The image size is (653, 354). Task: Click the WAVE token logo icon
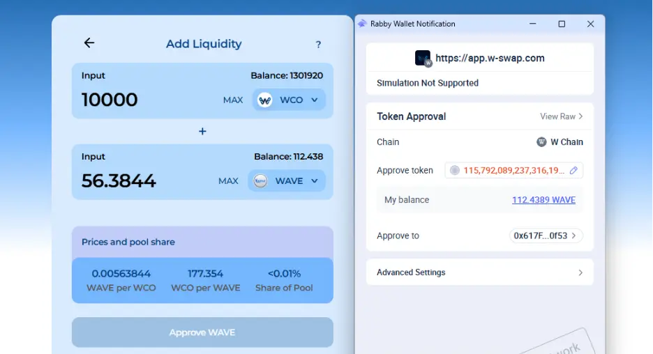pyautogui.click(x=260, y=181)
